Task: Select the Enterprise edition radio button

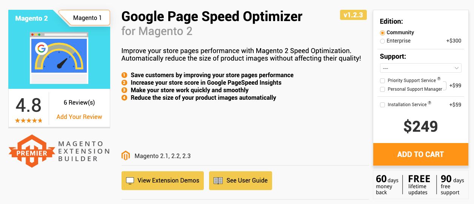Action: 383,41
